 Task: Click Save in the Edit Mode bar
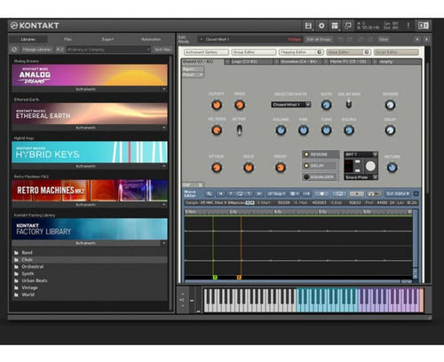(x=384, y=39)
